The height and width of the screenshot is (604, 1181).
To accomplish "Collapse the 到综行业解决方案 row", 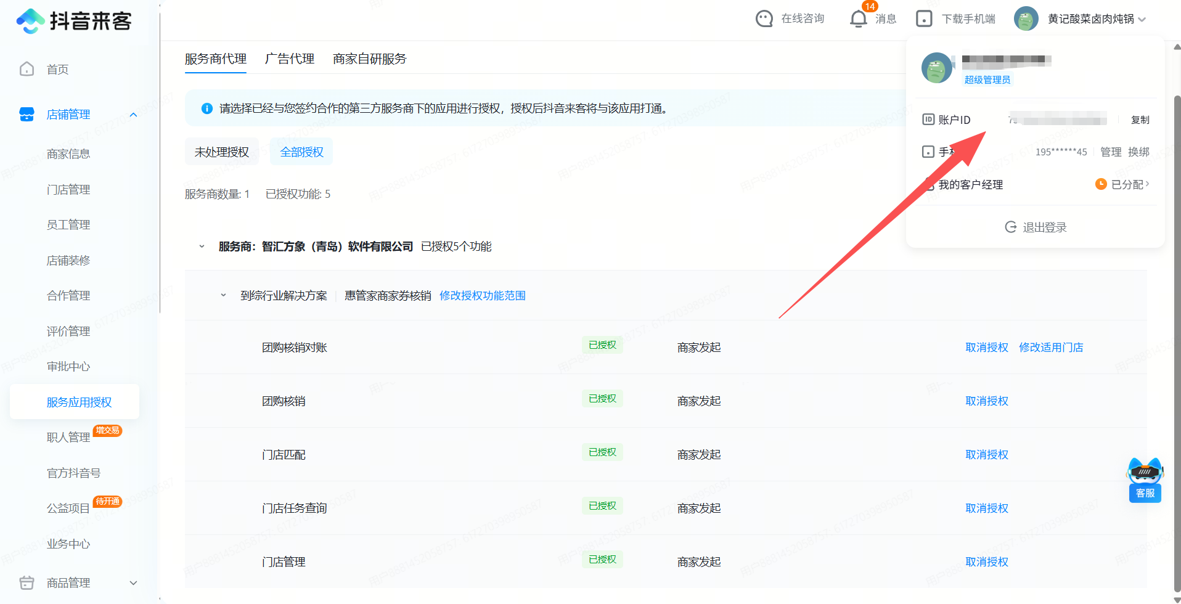I will (x=223, y=296).
